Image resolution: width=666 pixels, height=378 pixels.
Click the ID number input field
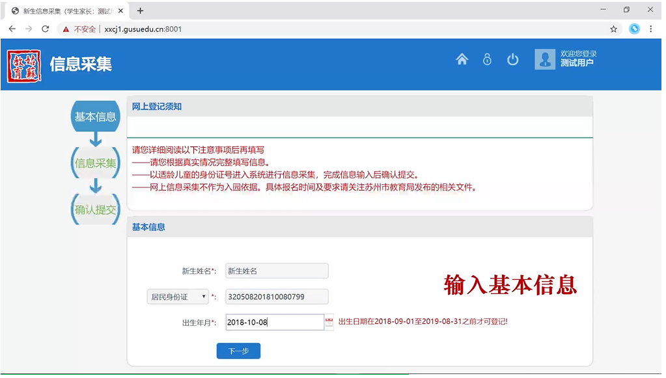pyautogui.click(x=277, y=297)
